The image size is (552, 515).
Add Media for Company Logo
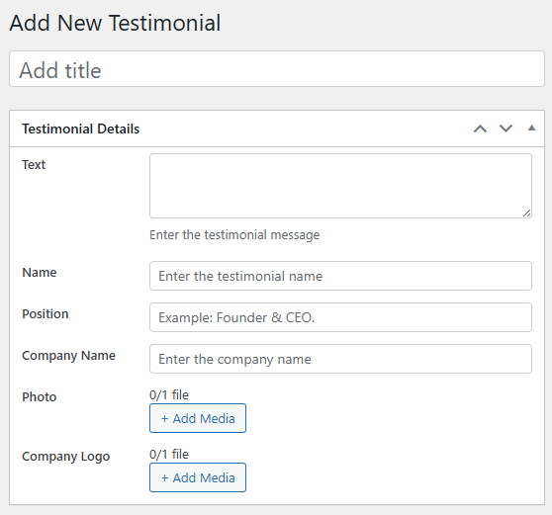[x=198, y=477]
